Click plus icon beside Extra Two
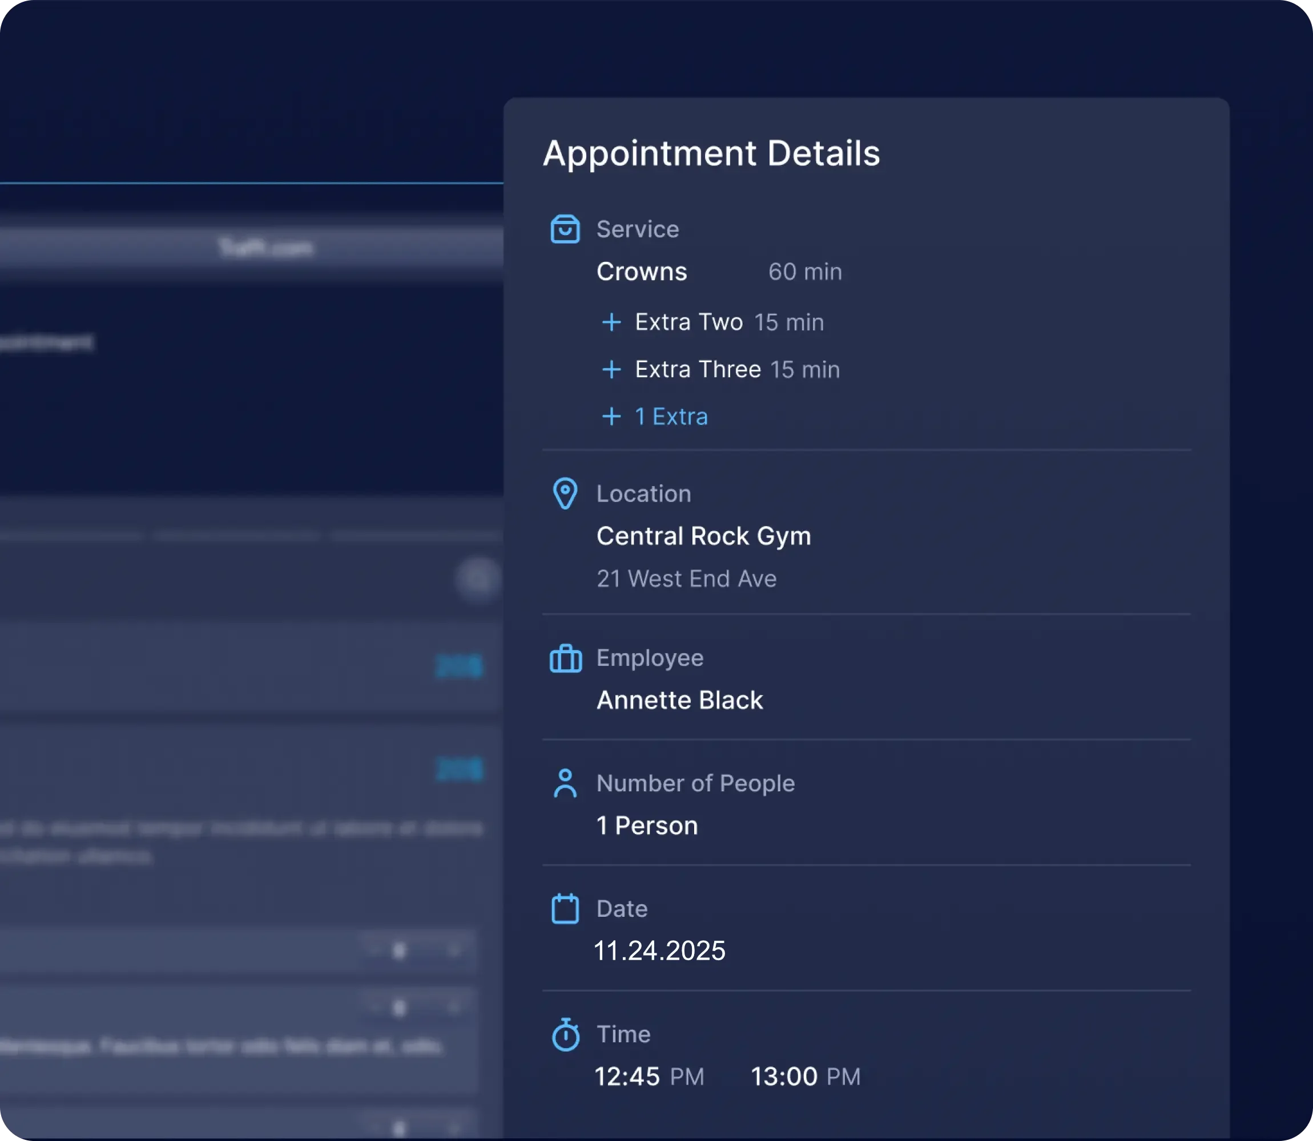This screenshot has height=1141, width=1313. coord(611,322)
